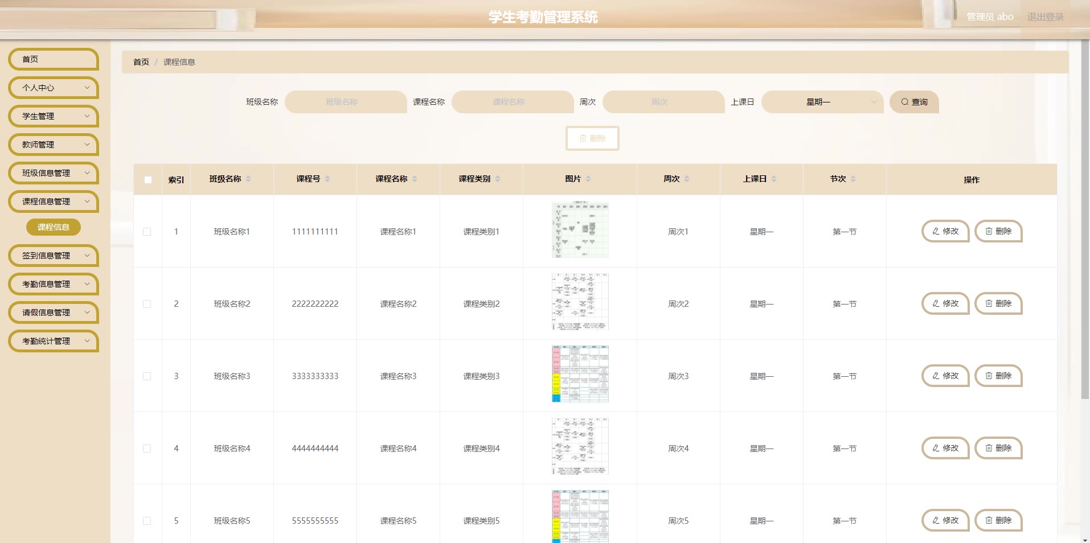
Task: Open the timetable image in row 2
Action: coord(580,302)
